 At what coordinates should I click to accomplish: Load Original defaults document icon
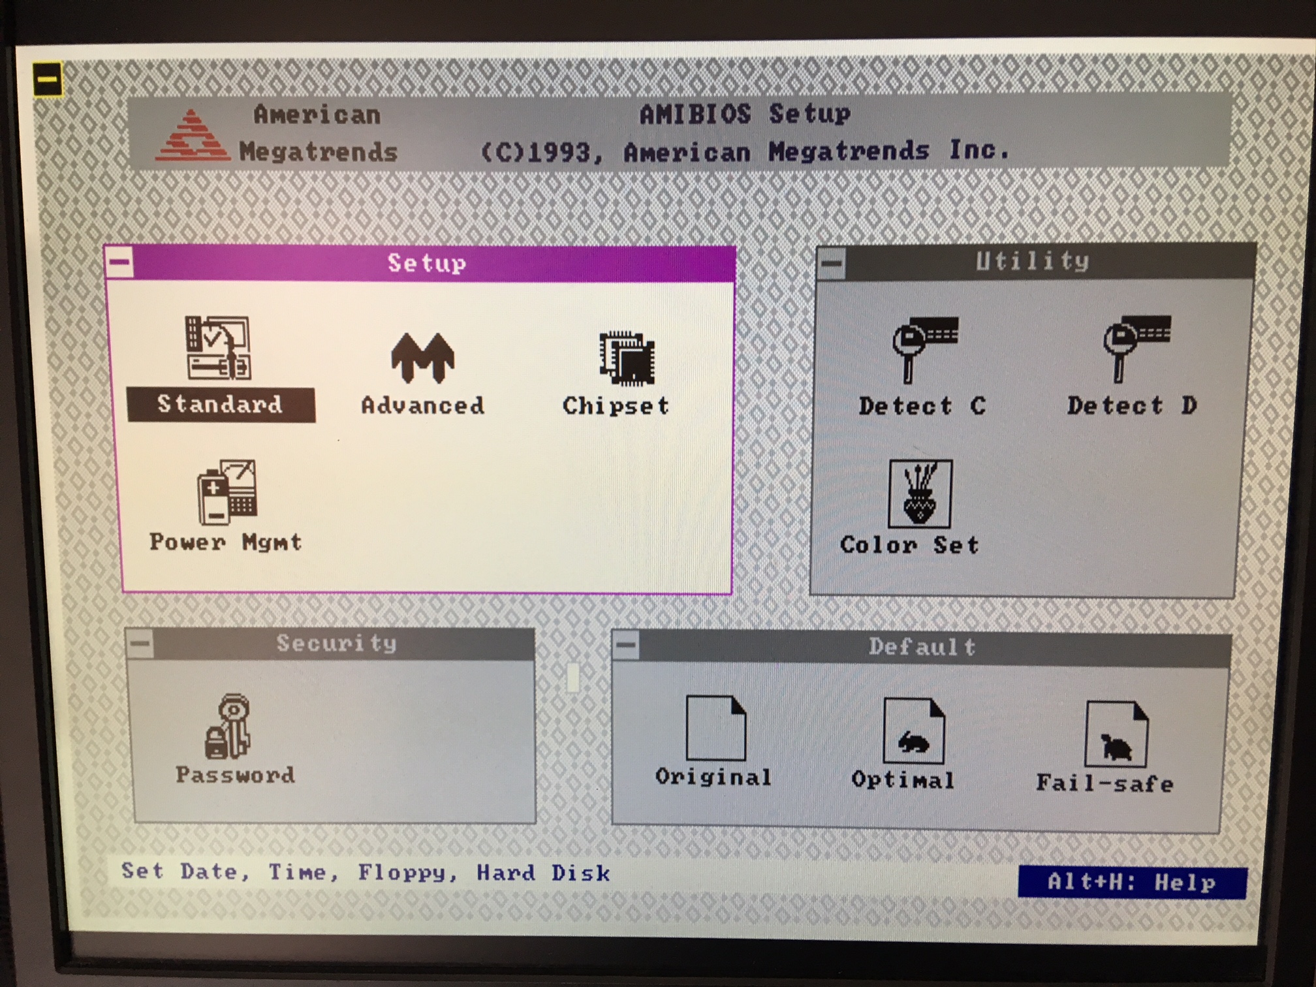[x=716, y=728]
